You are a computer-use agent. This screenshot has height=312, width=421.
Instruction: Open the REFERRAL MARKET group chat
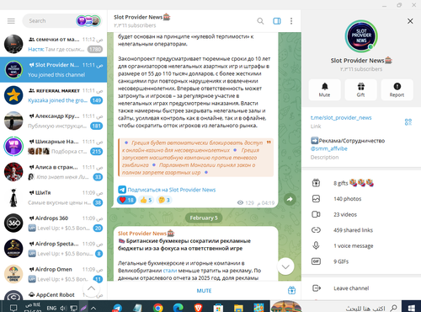[53, 95]
